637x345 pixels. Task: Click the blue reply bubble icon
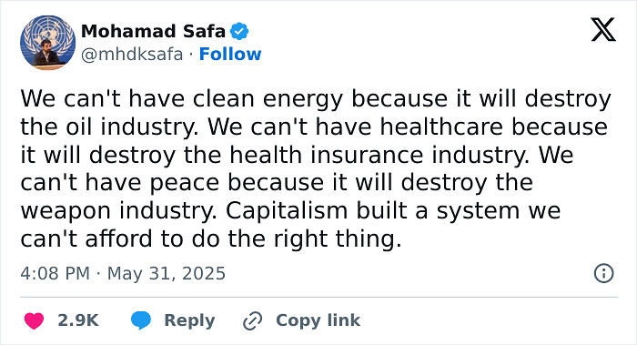click(x=141, y=320)
